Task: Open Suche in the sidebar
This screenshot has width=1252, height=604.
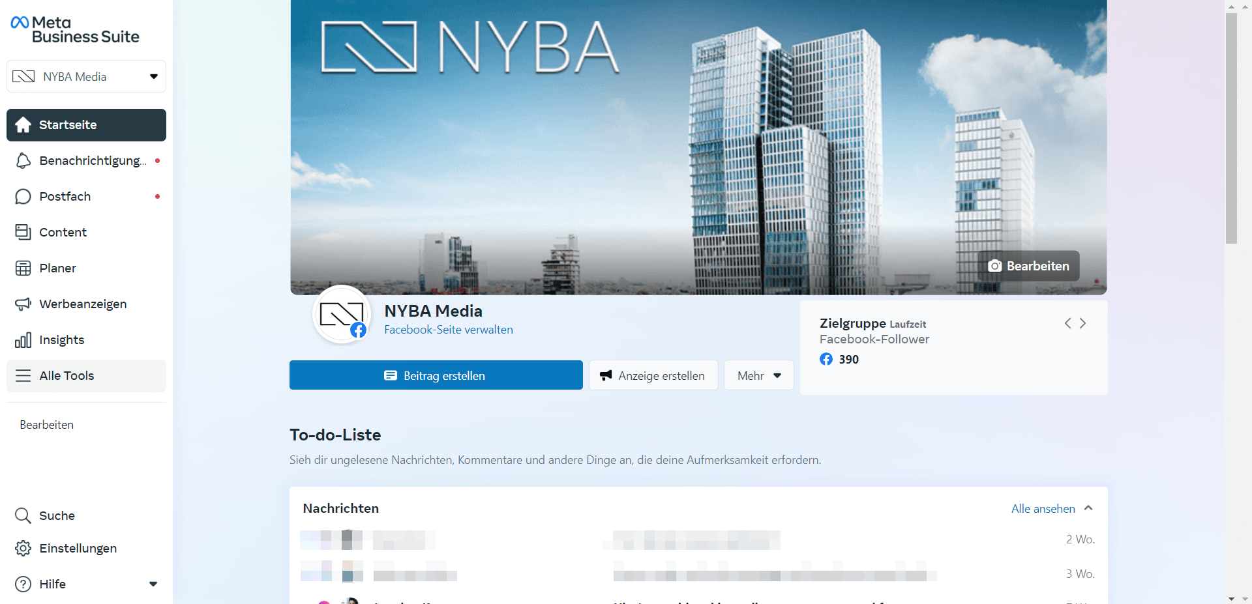Action: (86, 516)
